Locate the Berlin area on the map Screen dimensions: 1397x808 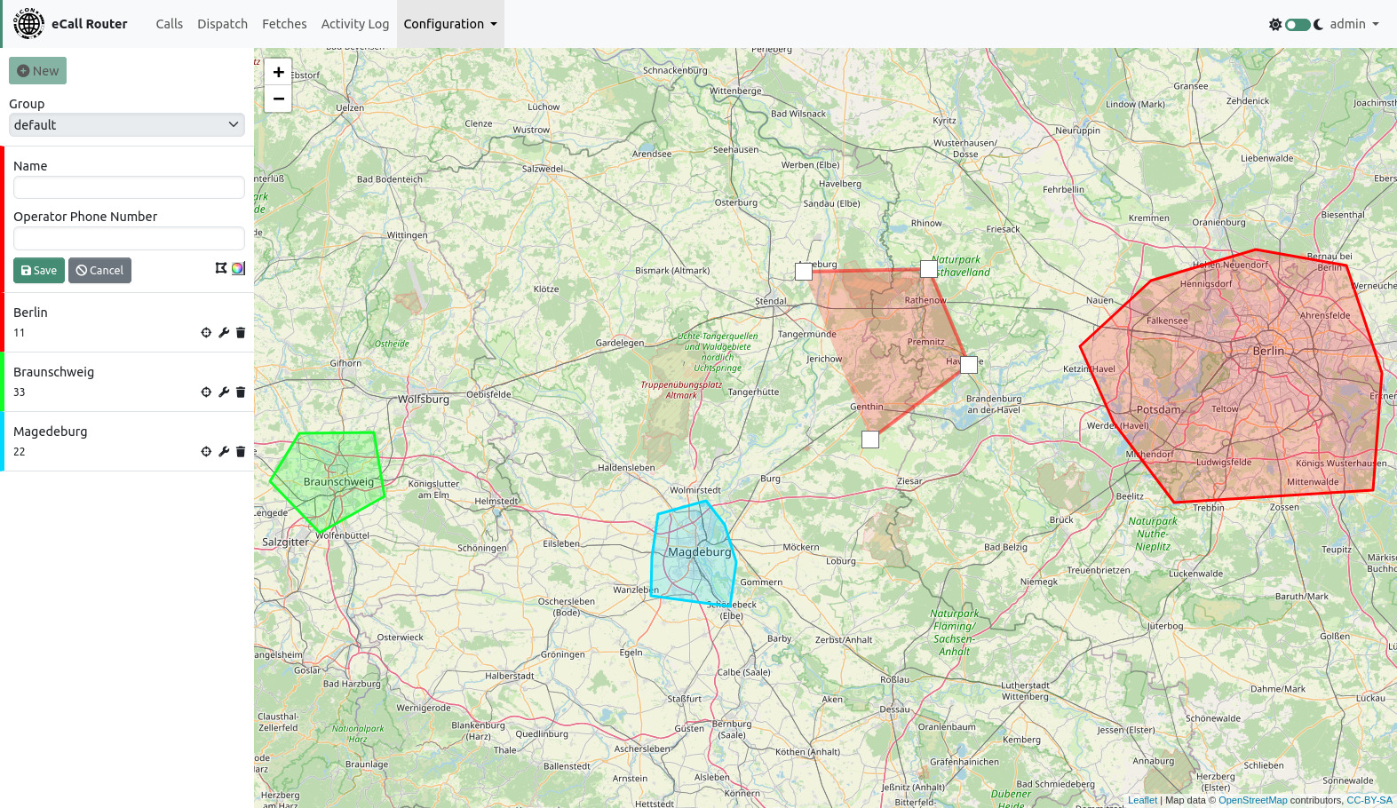[206, 333]
